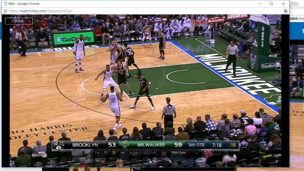304x171 pixels.
Task: Fast forward the game video
Action: click(x=123, y=153)
